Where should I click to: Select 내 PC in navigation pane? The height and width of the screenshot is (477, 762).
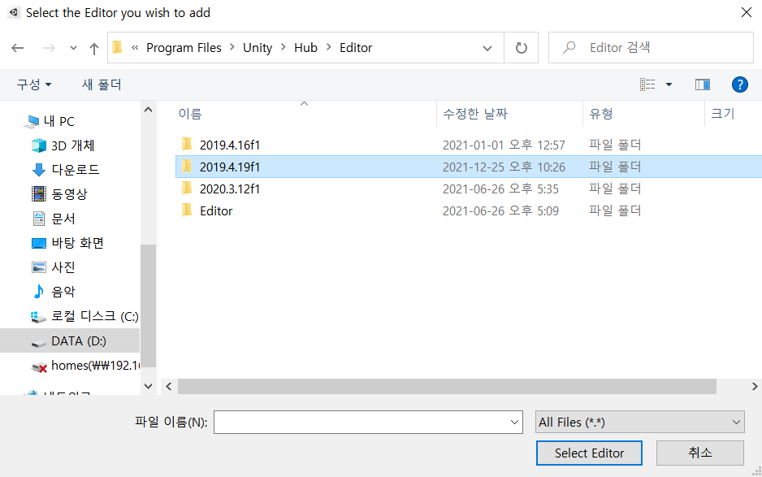58,122
